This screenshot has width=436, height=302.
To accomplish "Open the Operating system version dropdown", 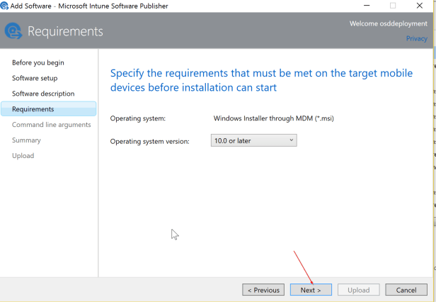I will 253,140.
